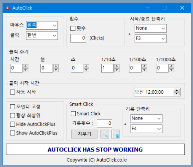Click the 분 value field
The image size is (193, 167).
[46, 68]
